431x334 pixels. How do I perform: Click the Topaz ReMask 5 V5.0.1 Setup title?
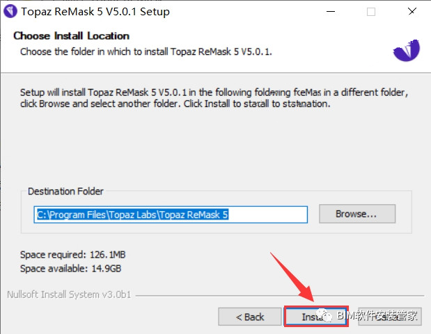click(95, 12)
